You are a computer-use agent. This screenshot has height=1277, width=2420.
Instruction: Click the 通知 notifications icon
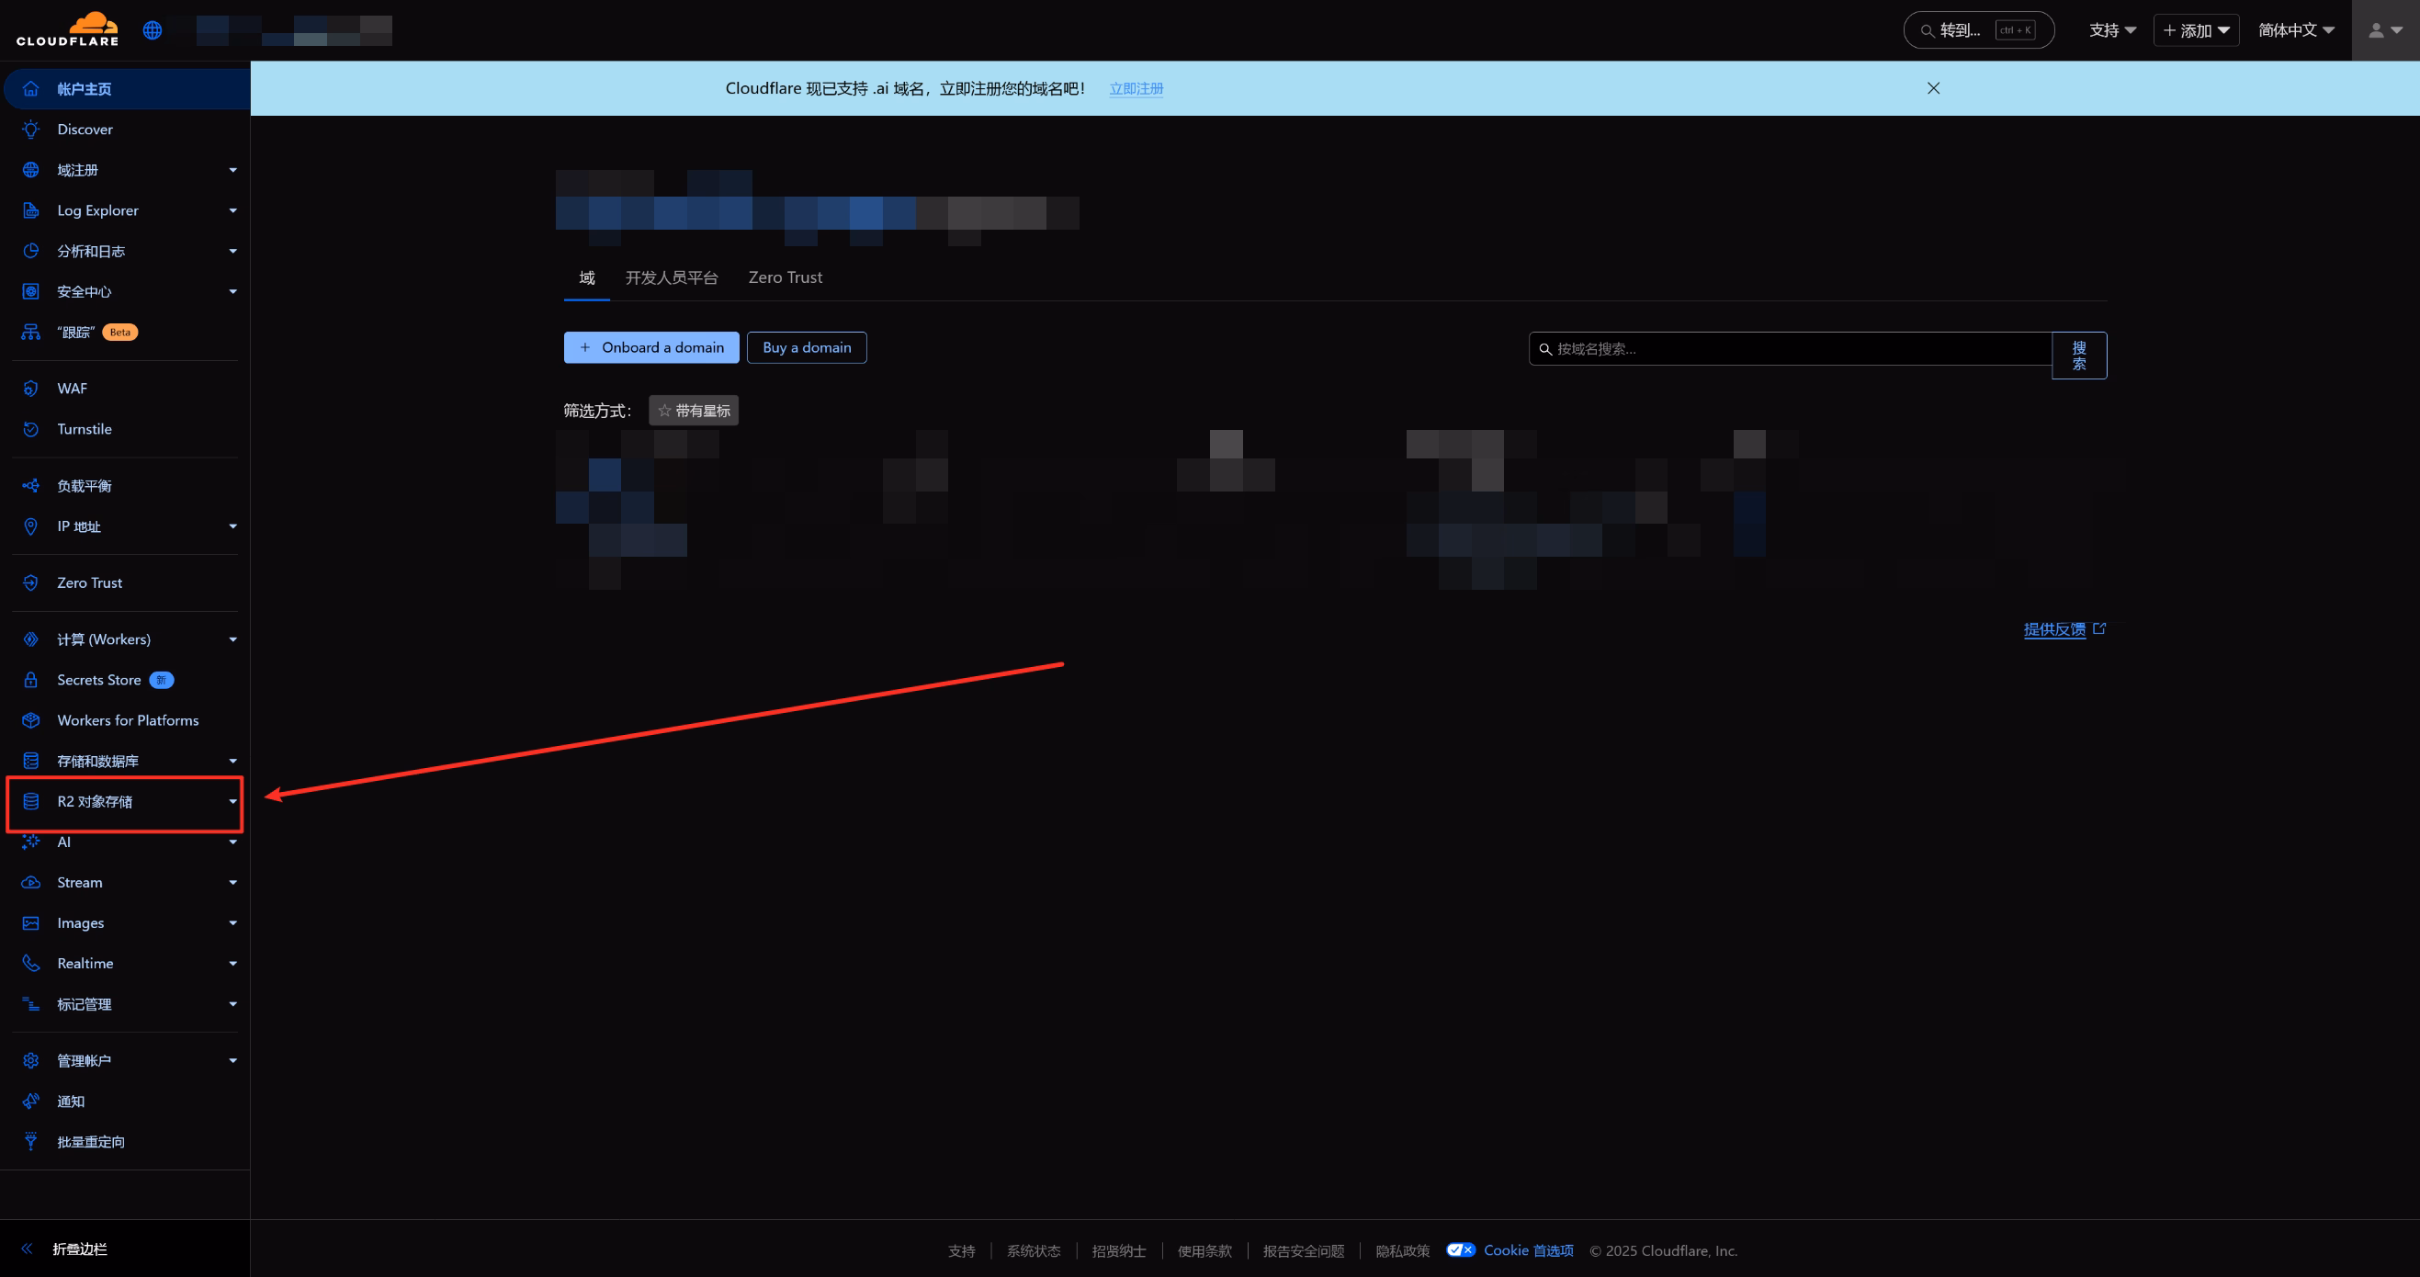coord(31,1101)
